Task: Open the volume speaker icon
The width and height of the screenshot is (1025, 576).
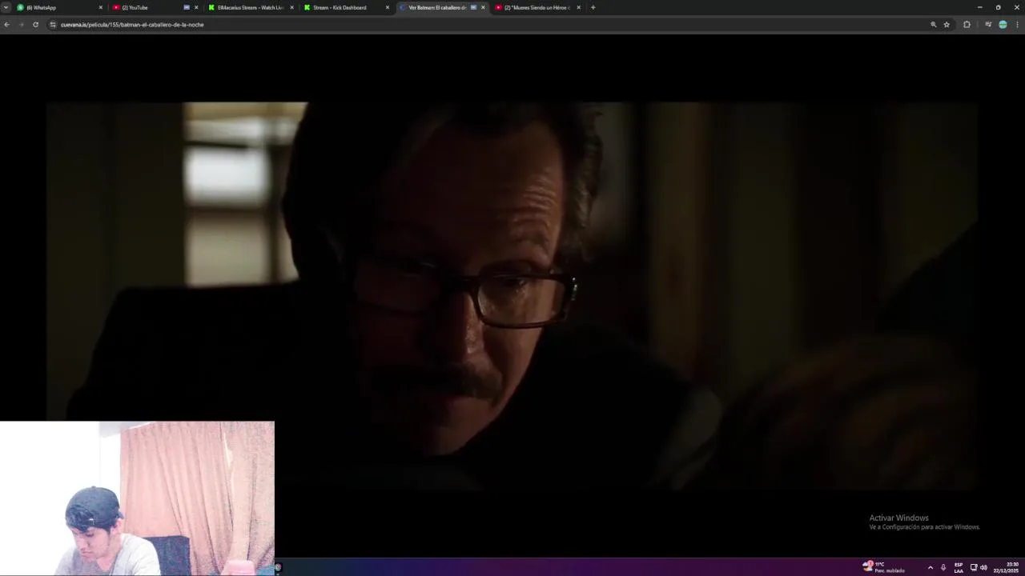Action: point(983,567)
